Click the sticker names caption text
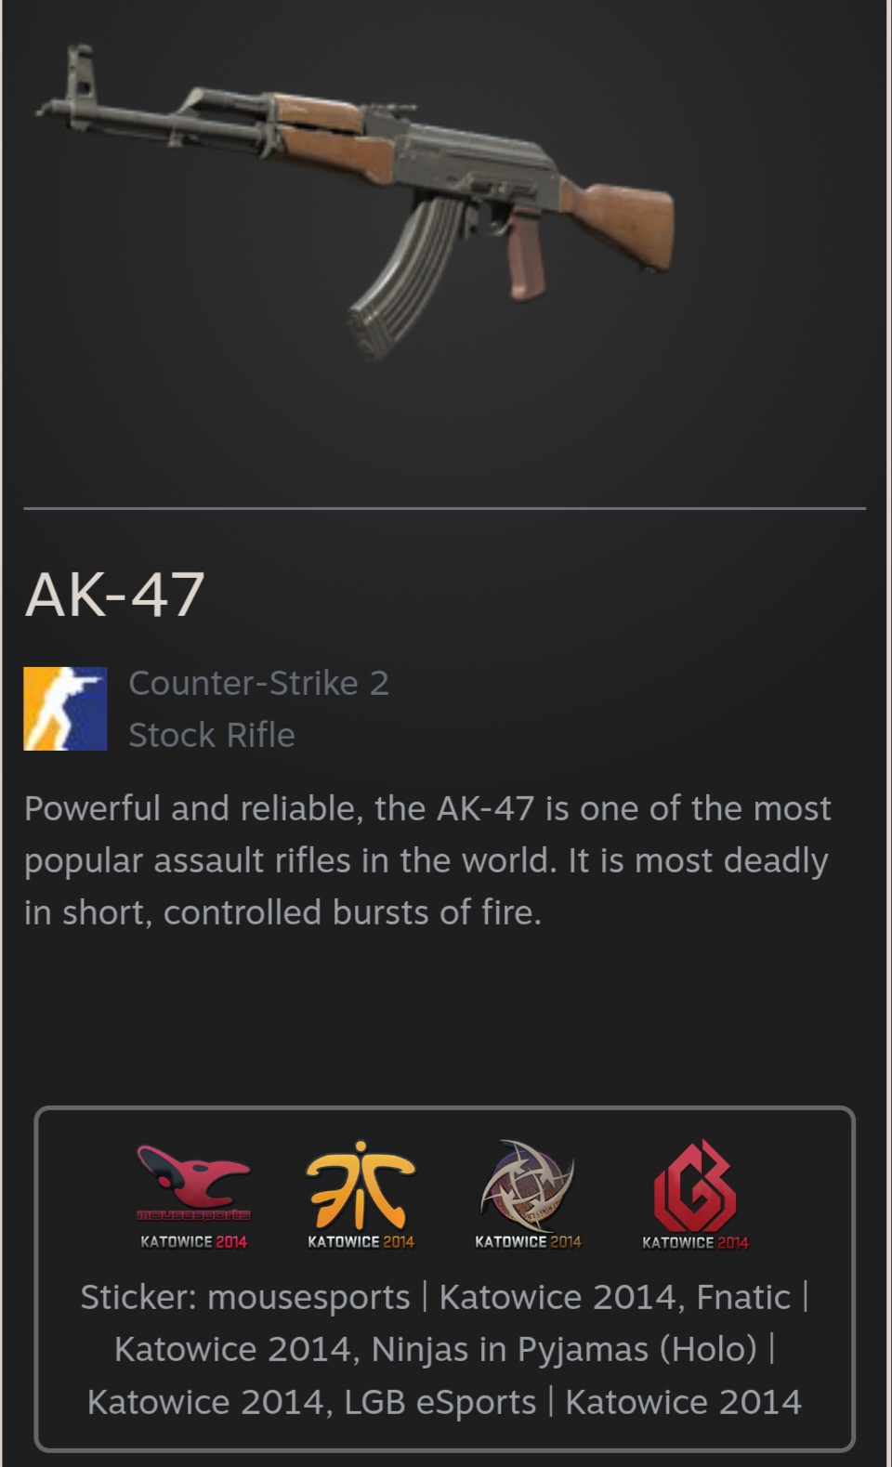This screenshot has width=892, height=1467. coord(444,1349)
